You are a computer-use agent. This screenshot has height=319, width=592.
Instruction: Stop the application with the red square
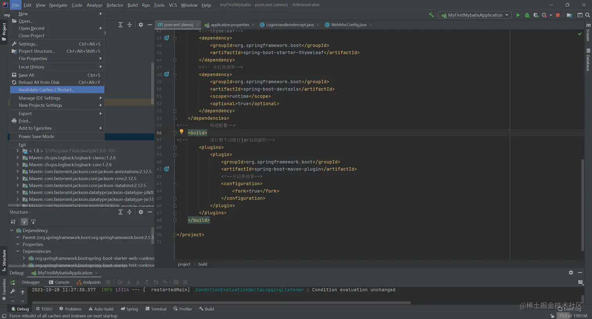[x=558, y=15]
